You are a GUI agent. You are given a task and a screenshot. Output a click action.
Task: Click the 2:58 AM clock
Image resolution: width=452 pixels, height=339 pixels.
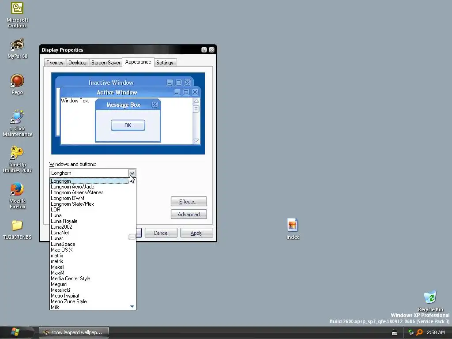[x=436, y=332]
